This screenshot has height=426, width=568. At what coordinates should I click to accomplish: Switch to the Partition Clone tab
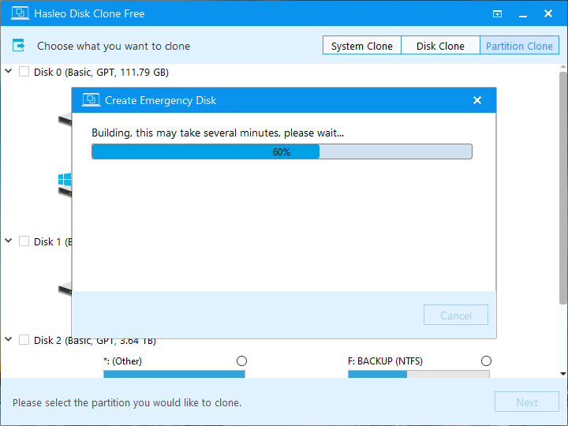coord(519,45)
